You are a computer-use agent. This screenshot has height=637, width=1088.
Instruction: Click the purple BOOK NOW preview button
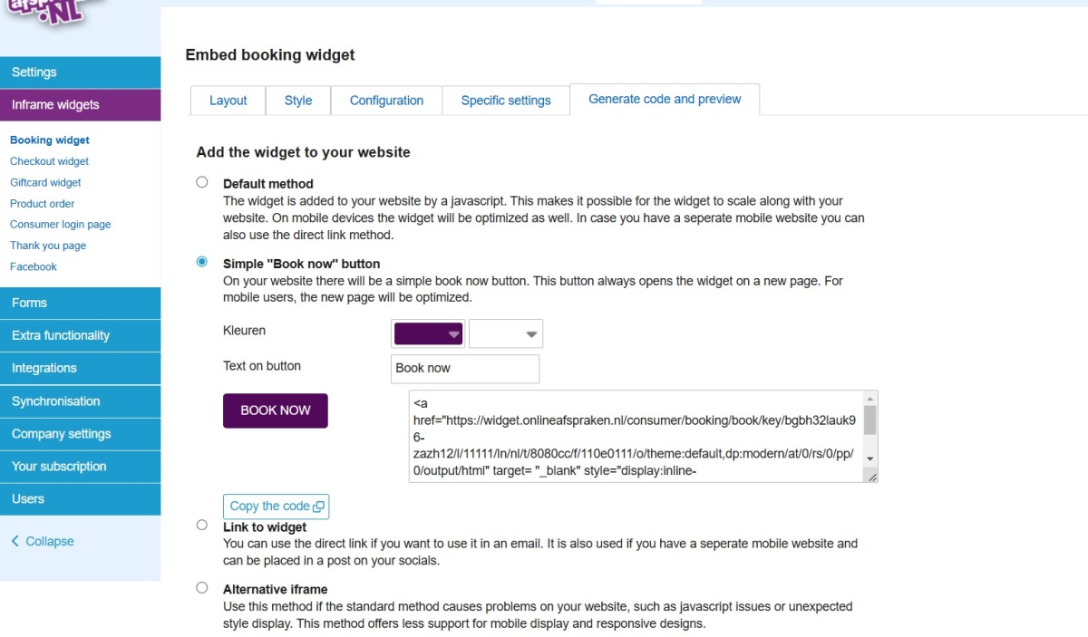276,410
